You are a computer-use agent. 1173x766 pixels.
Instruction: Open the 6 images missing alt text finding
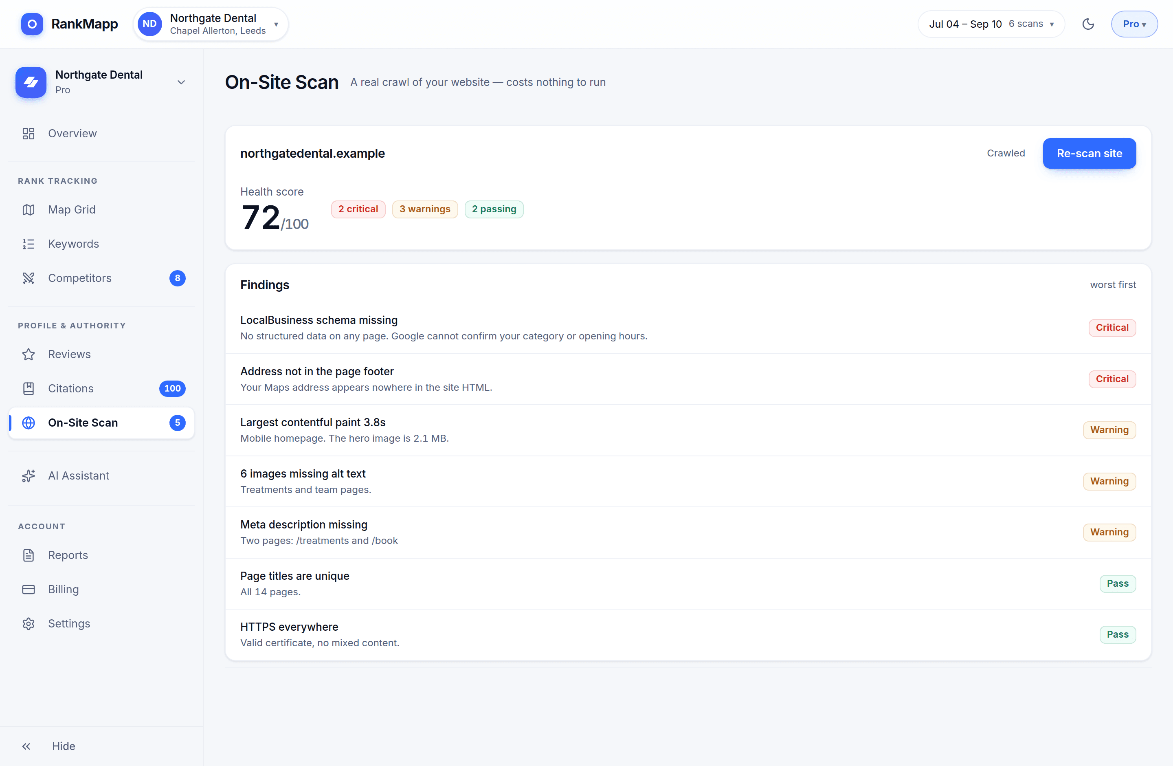coord(688,482)
